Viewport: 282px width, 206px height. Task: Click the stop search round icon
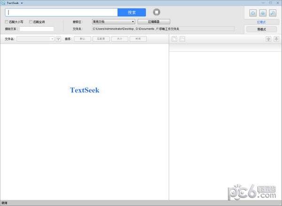tap(157, 12)
